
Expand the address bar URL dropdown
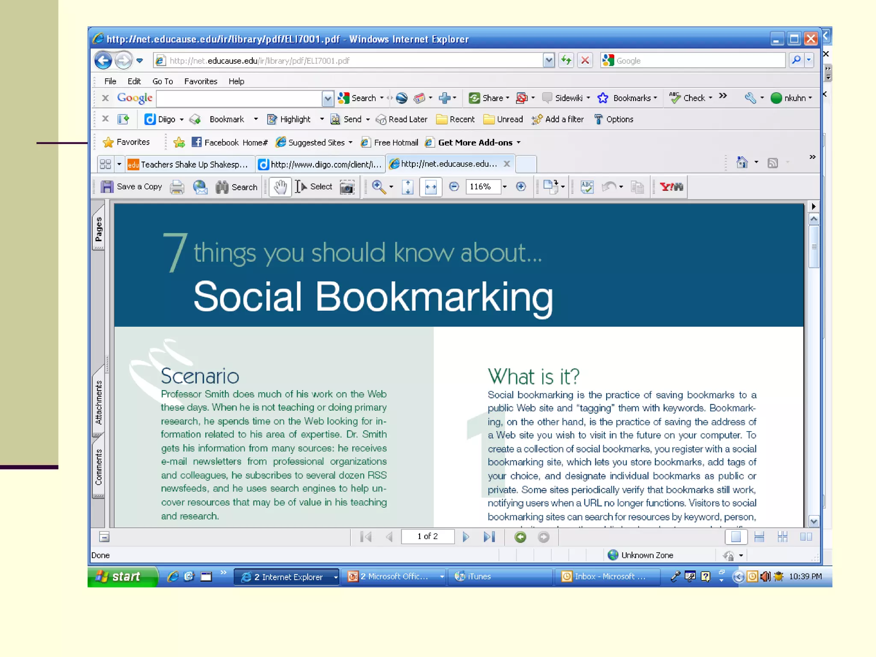pyautogui.click(x=548, y=60)
